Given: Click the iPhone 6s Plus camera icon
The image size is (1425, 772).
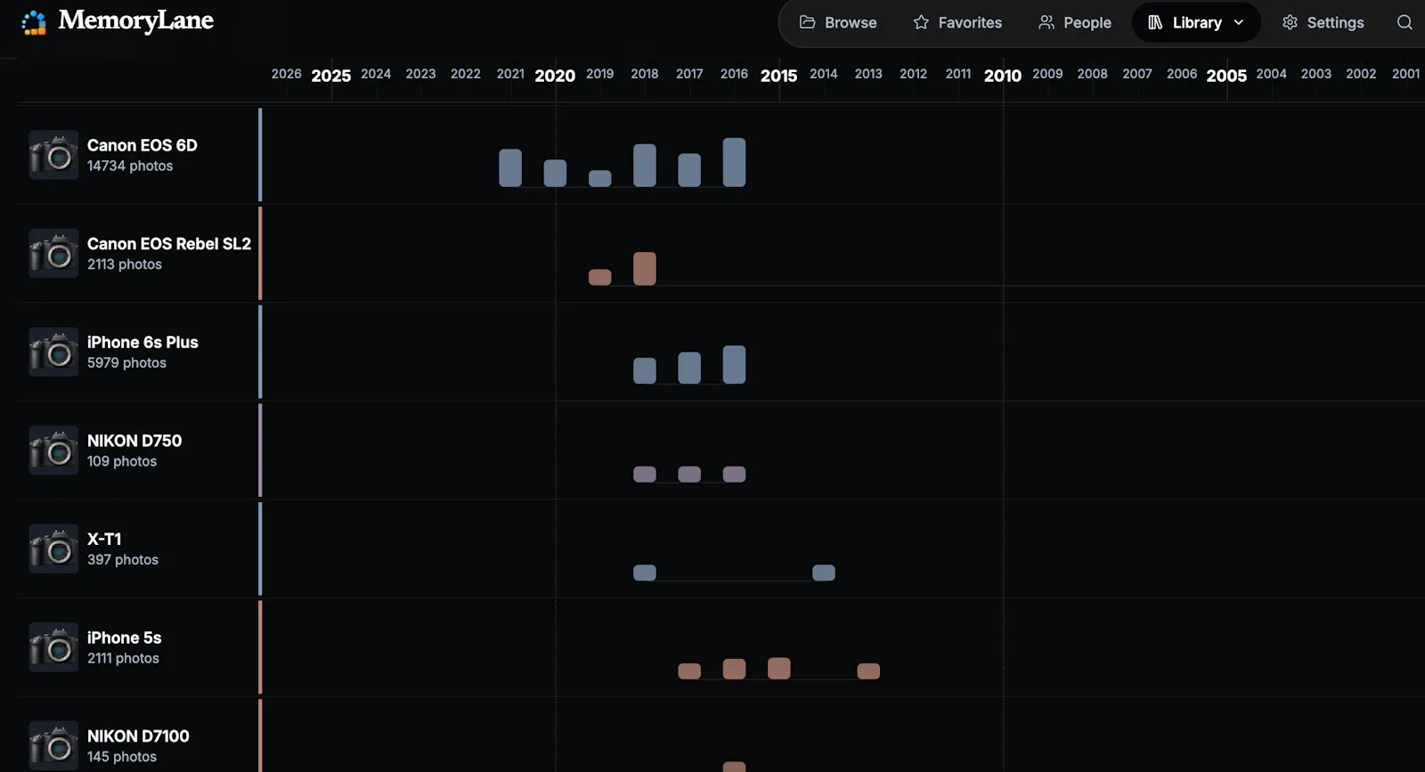Looking at the screenshot, I should 53,353.
